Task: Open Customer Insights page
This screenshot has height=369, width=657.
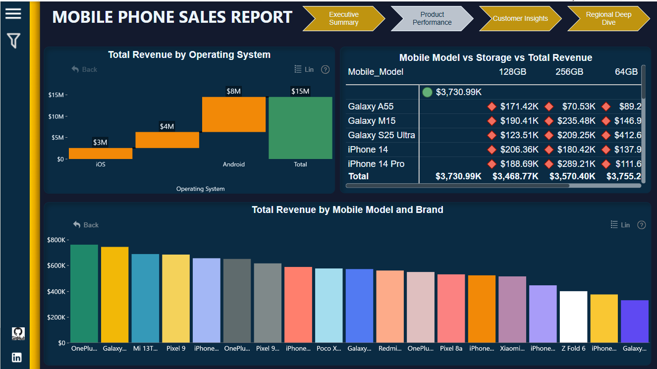Action: [x=520, y=19]
